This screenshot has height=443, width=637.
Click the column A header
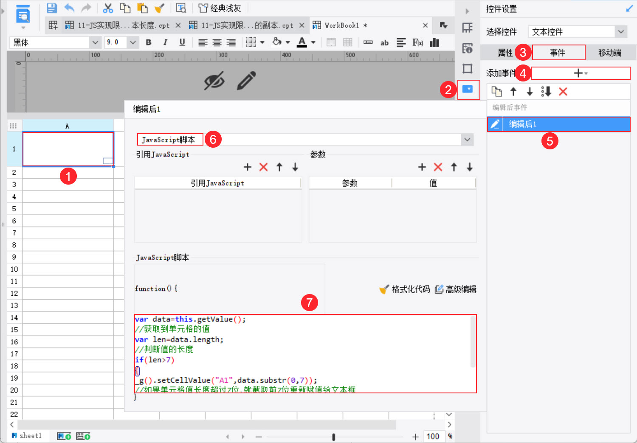[68, 126]
